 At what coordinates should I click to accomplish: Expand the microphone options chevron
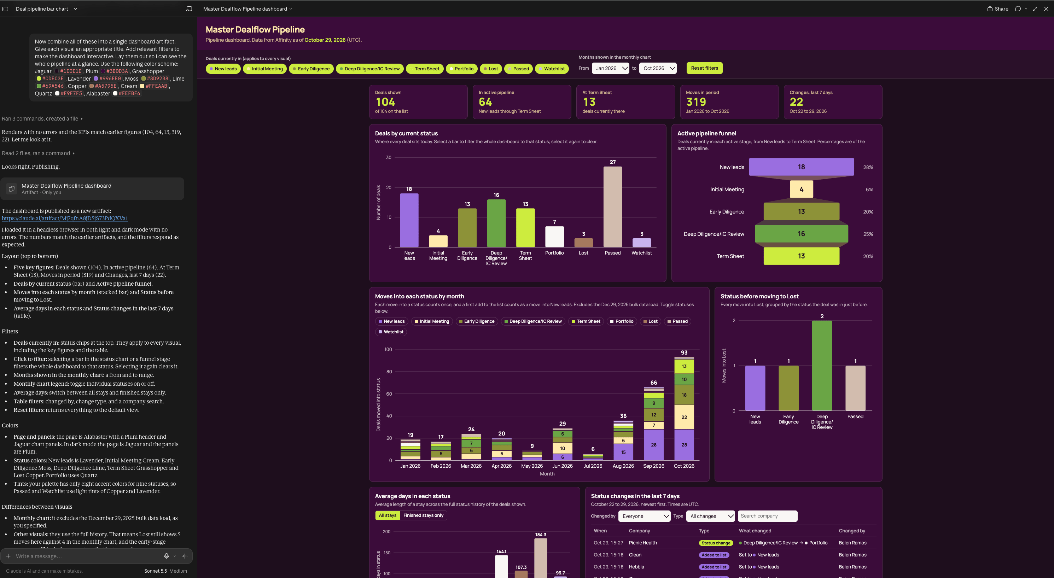click(x=175, y=556)
